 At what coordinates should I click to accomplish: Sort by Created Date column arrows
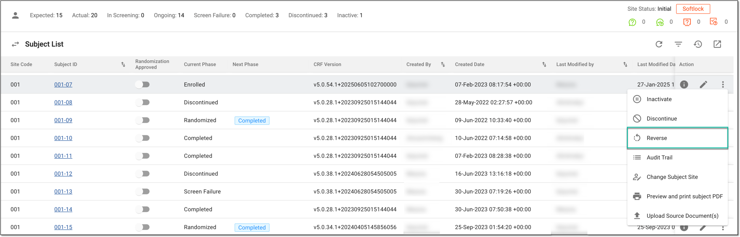coord(544,65)
